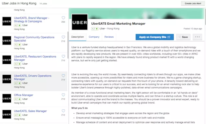Click Uber logo beside Sales Manager listing
Viewport: 206px width, 124px height.
point(7,114)
